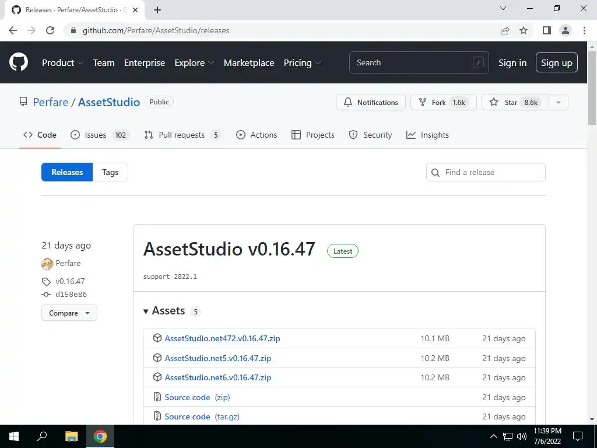Open the Actions tab

[257, 135]
